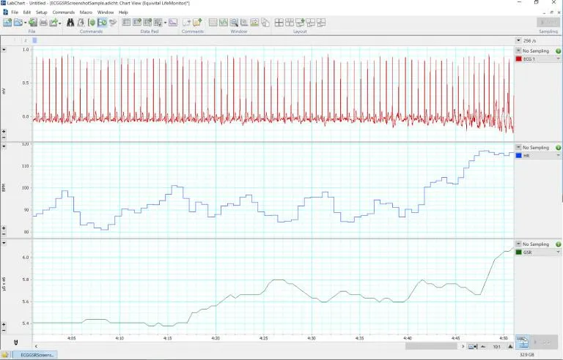The image size is (563, 360).
Task: Toggle the green status indicator for HR channel
Action: tap(558, 148)
